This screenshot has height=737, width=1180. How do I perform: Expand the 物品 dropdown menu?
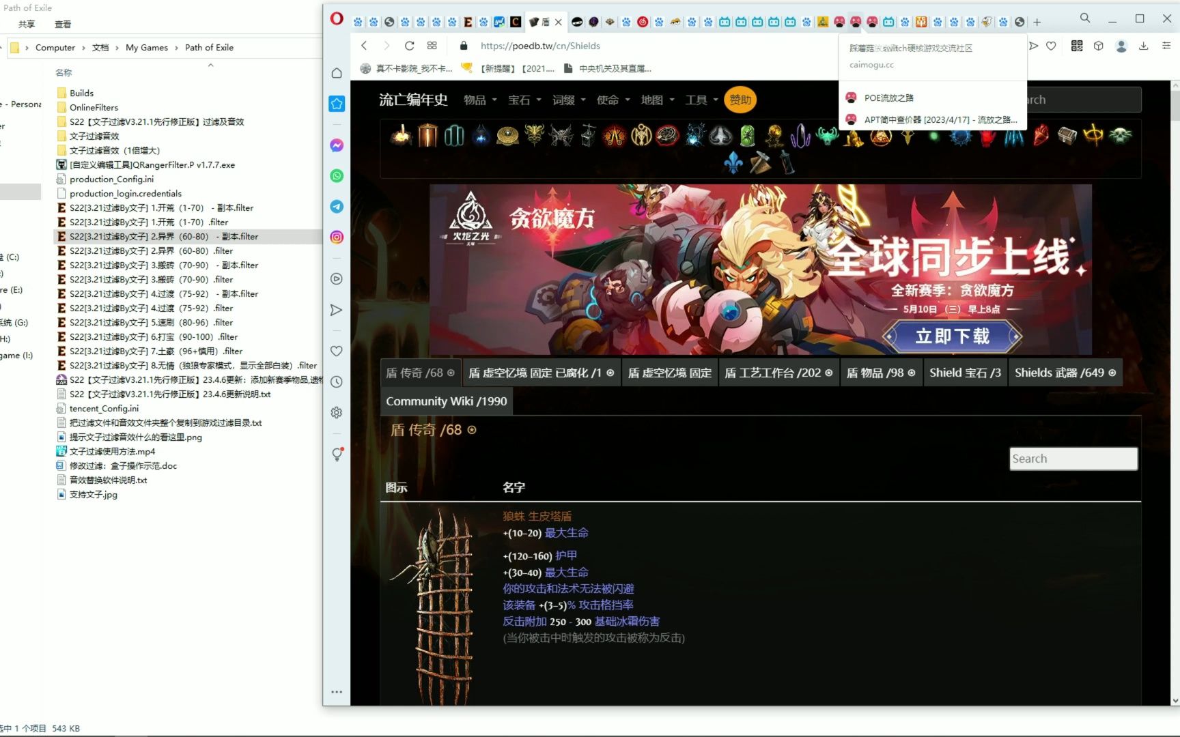[x=480, y=100]
